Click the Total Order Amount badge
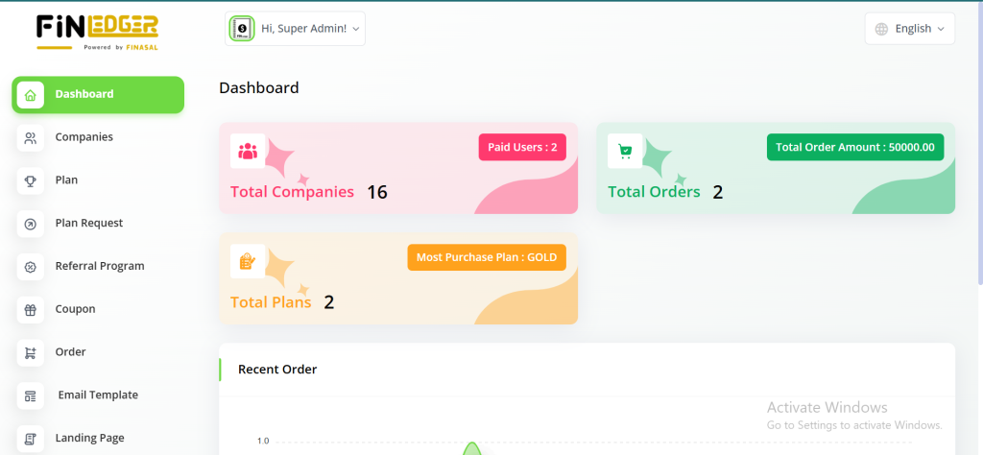The width and height of the screenshot is (983, 455). click(x=855, y=147)
